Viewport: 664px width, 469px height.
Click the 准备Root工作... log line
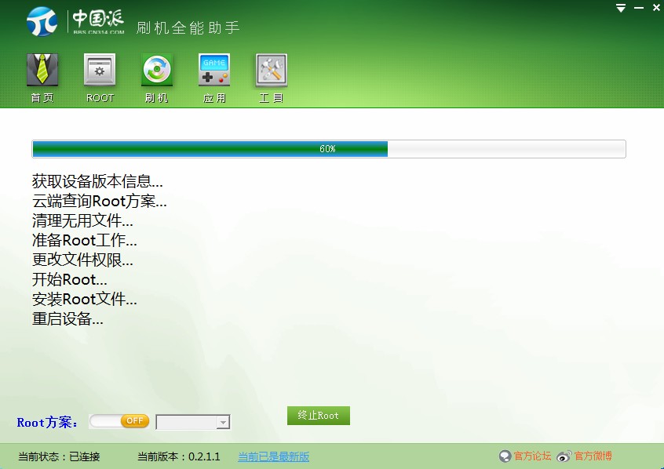coord(85,241)
